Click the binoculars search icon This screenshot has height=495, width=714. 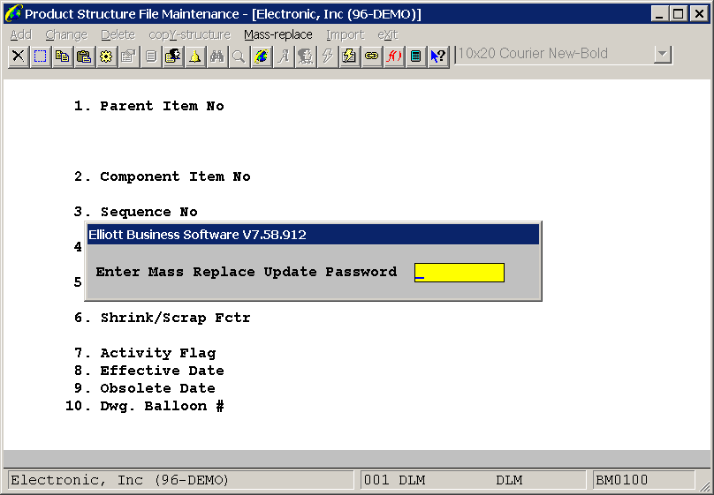(x=216, y=56)
